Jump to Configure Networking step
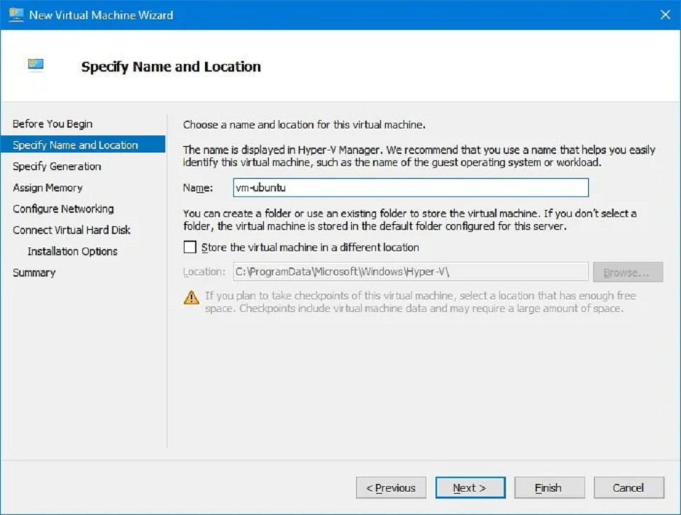Screen dimensions: 681x515 (x=63, y=209)
